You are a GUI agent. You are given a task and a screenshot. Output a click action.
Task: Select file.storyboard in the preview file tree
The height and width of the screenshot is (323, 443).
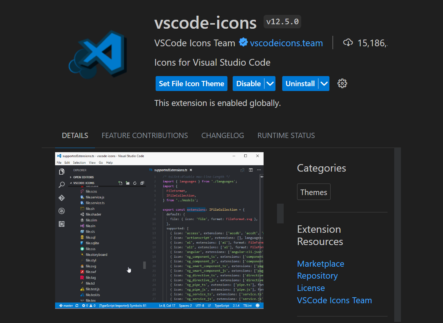click(x=94, y=255)
